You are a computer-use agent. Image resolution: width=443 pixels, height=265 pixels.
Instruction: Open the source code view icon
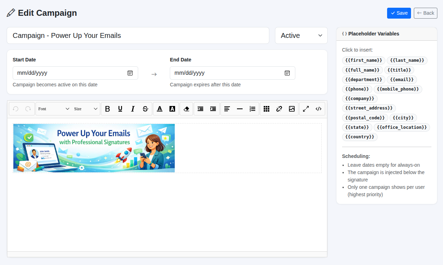[x=319, y=109]
